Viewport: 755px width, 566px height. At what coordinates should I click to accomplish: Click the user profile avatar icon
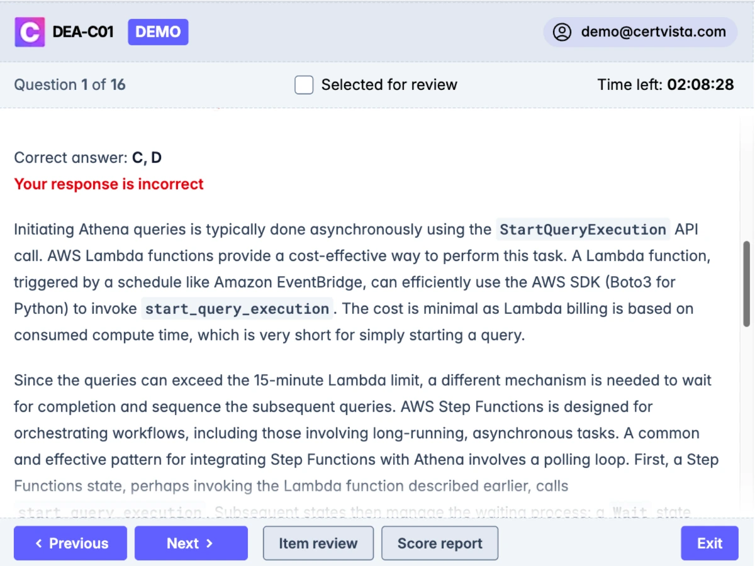pos(561,32)
